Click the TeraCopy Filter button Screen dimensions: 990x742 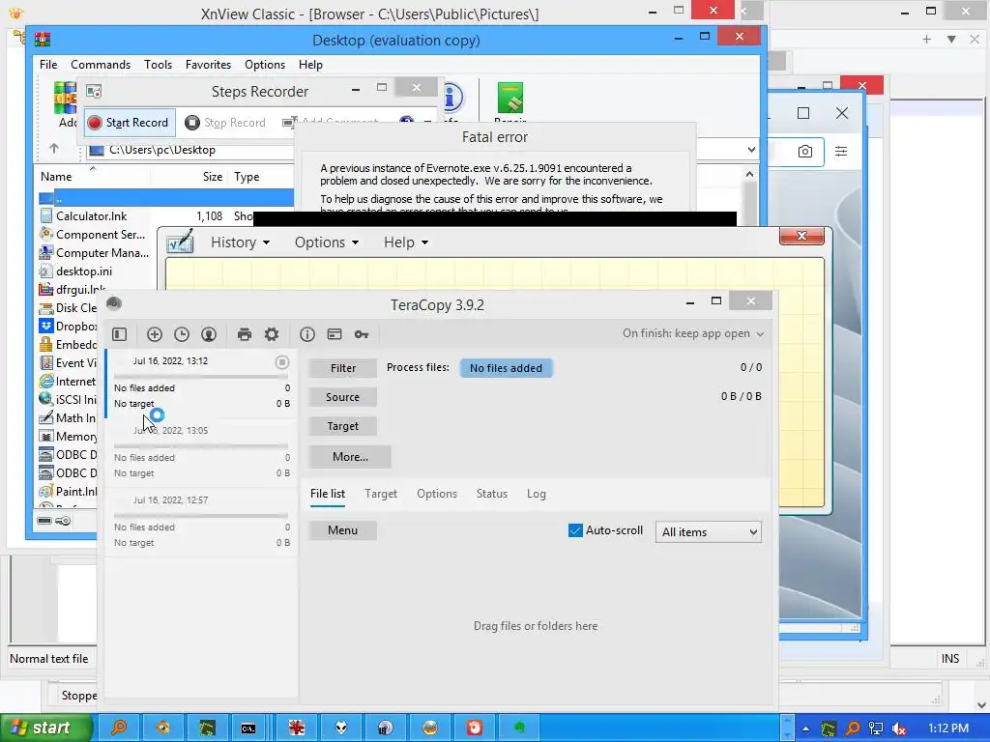tap(343, 368)
